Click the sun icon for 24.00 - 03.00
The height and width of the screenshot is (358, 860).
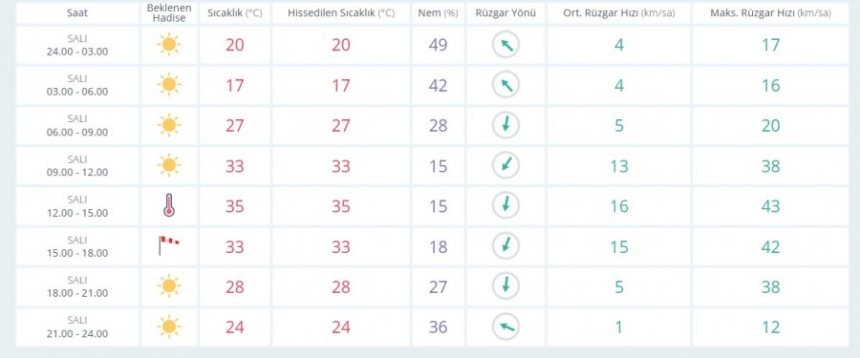[169, 45]
